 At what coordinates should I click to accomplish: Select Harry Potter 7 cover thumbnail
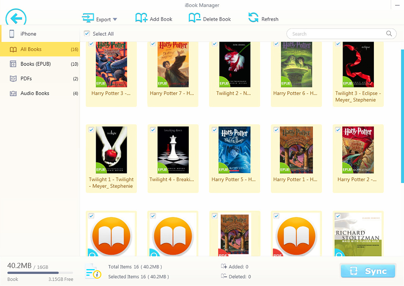coord(173,65)
